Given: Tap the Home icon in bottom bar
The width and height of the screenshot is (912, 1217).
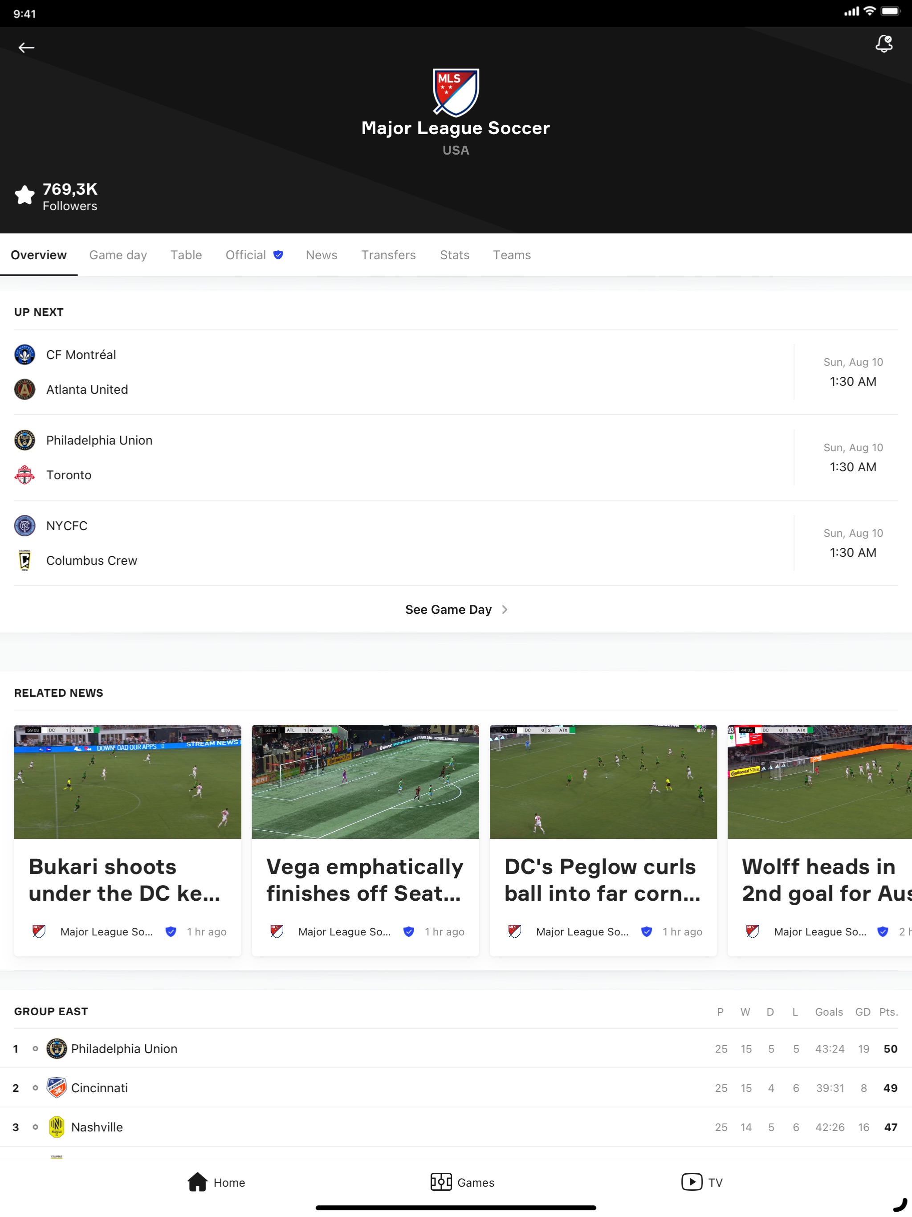Looking at the screenshot, I should 197,1182.
